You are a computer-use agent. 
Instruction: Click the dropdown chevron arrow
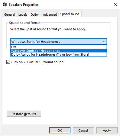click(104, 41)
